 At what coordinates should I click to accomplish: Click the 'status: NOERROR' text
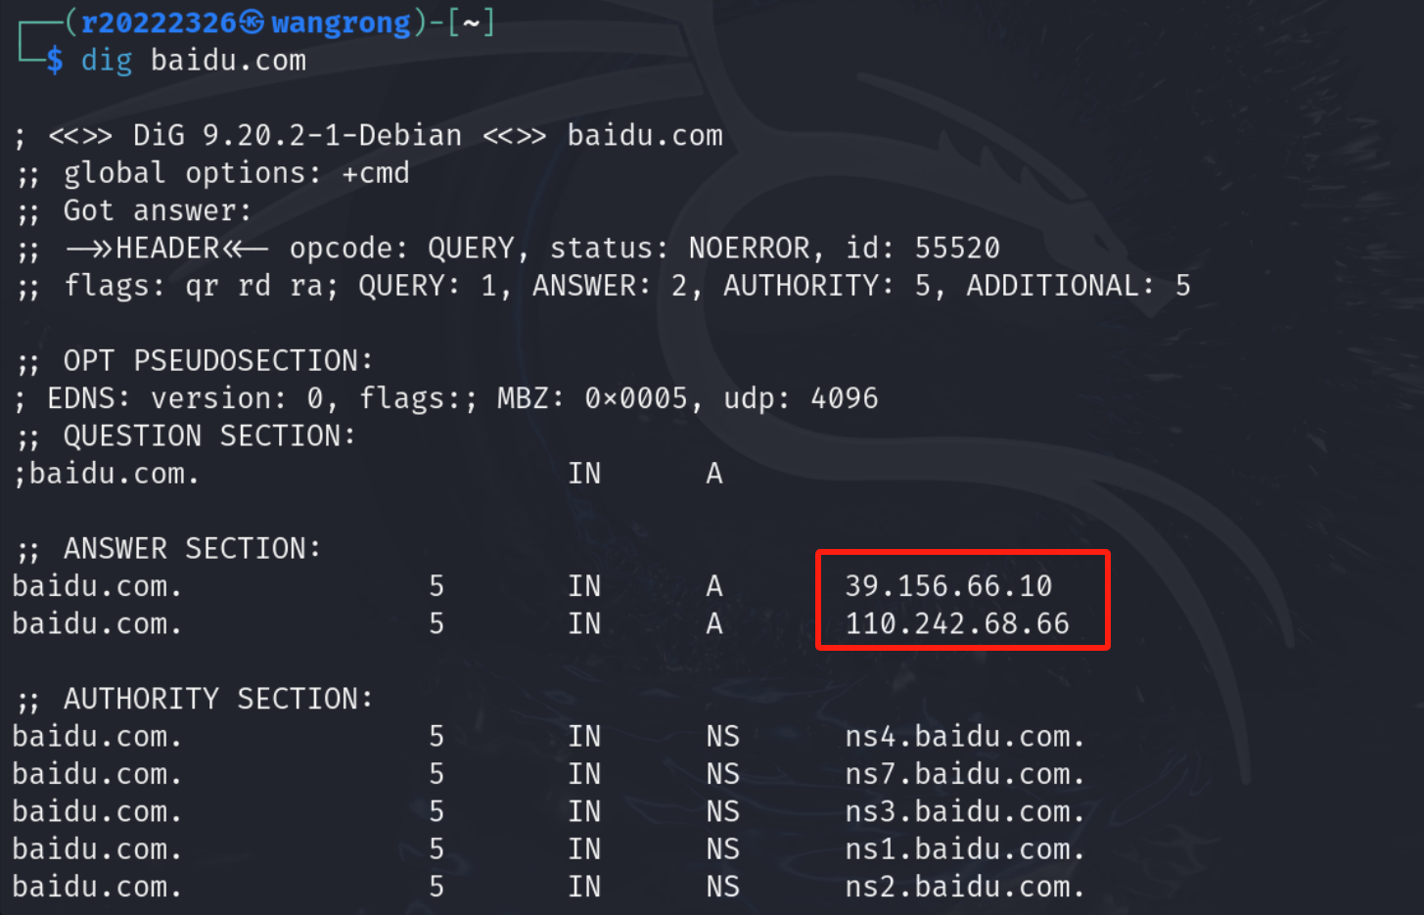[680, 248]
